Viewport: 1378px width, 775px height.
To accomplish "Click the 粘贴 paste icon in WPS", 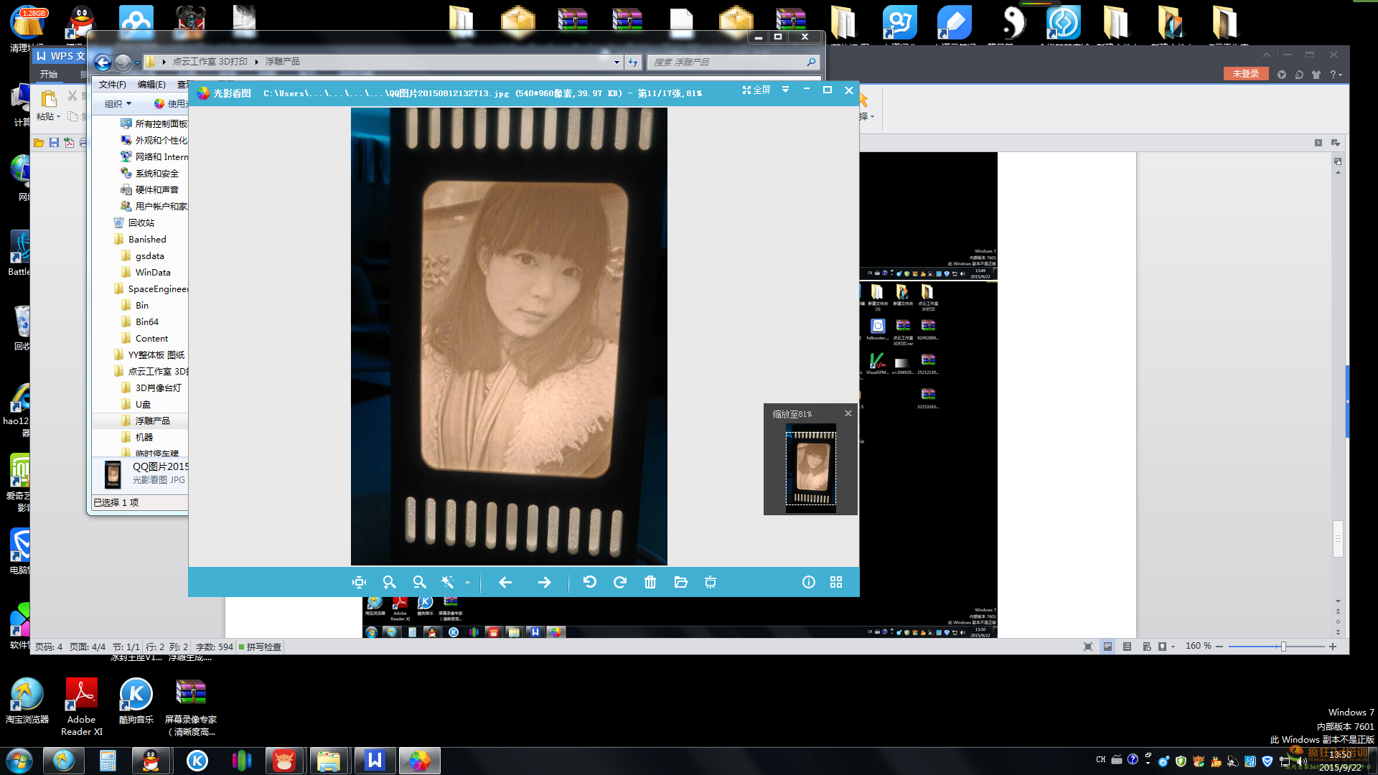I will 49,98.
